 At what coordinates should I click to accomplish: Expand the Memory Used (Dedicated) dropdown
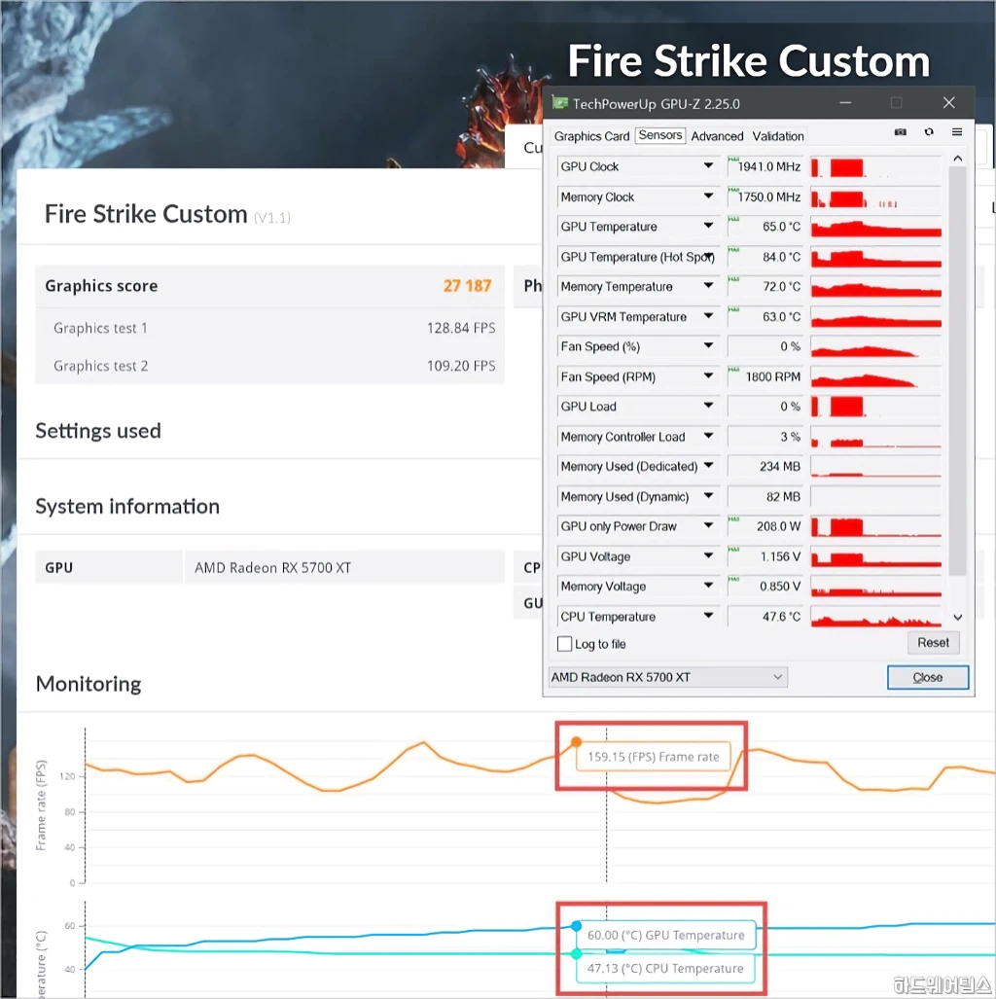(x=708, y=466)
